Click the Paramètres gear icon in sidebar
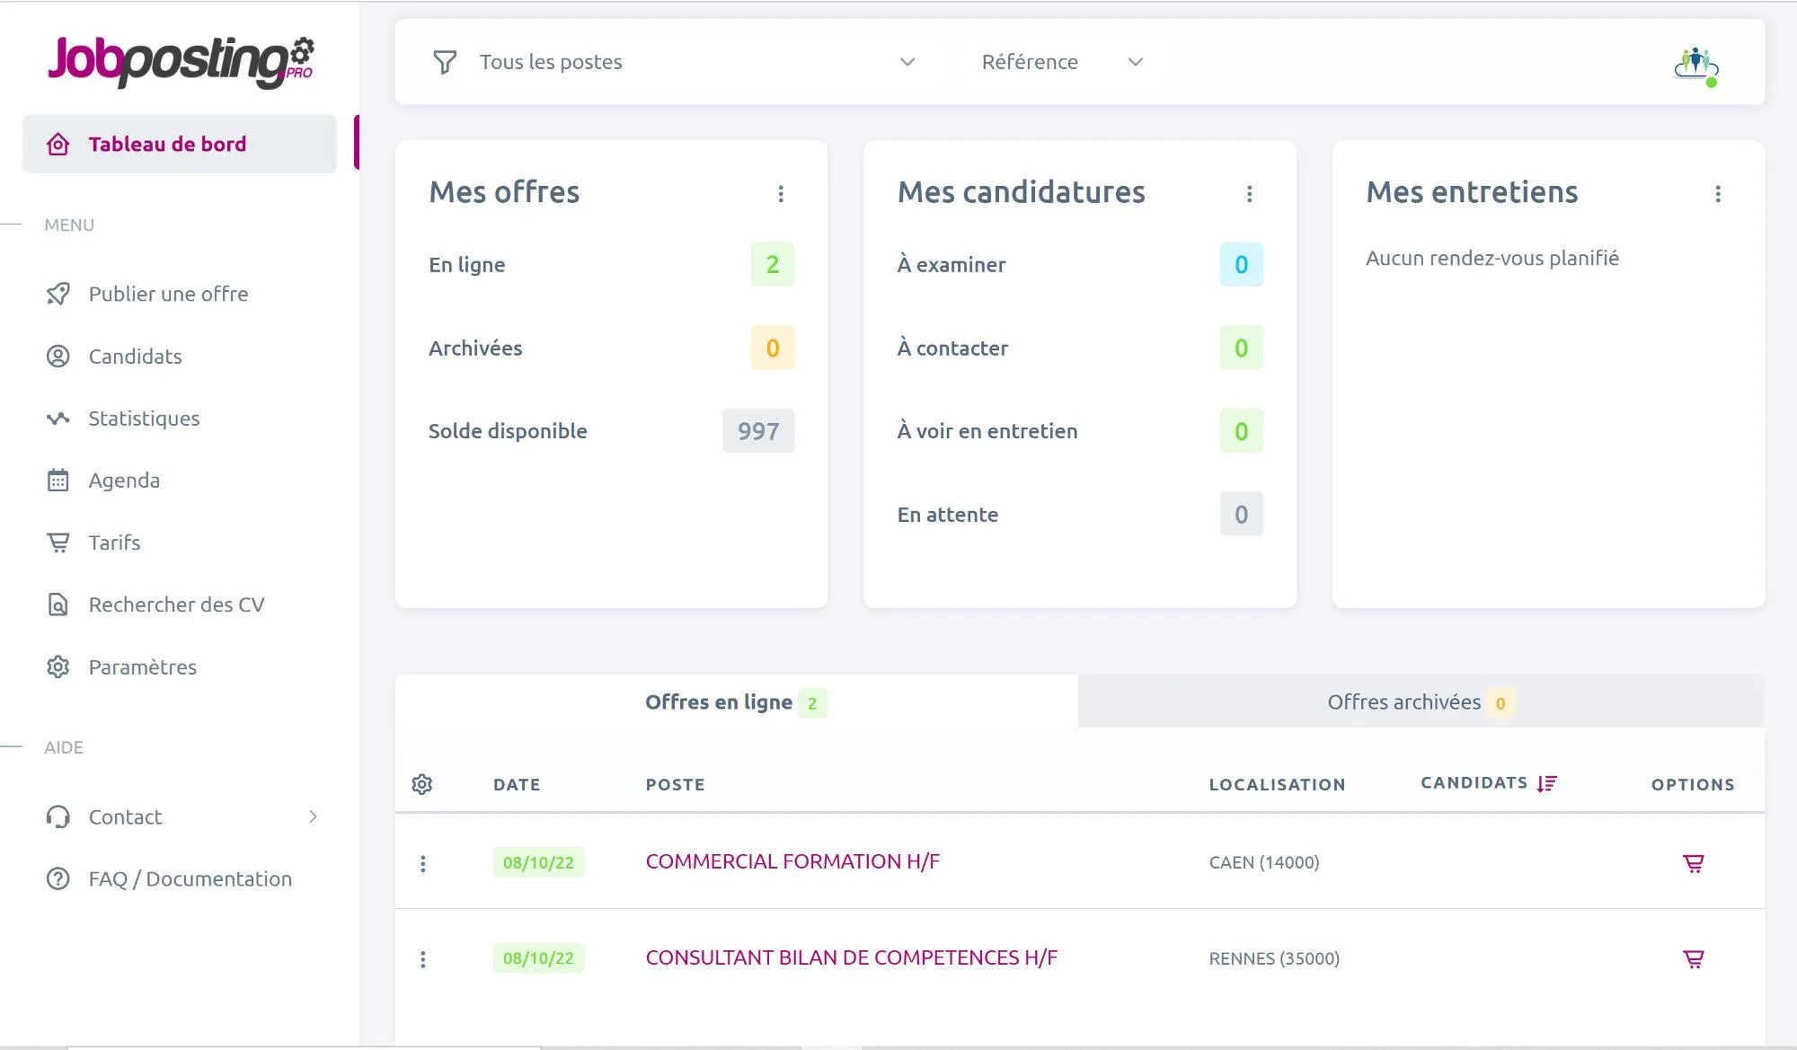Viewport: 1797px width, 1050px height. [x=58, y=666]
